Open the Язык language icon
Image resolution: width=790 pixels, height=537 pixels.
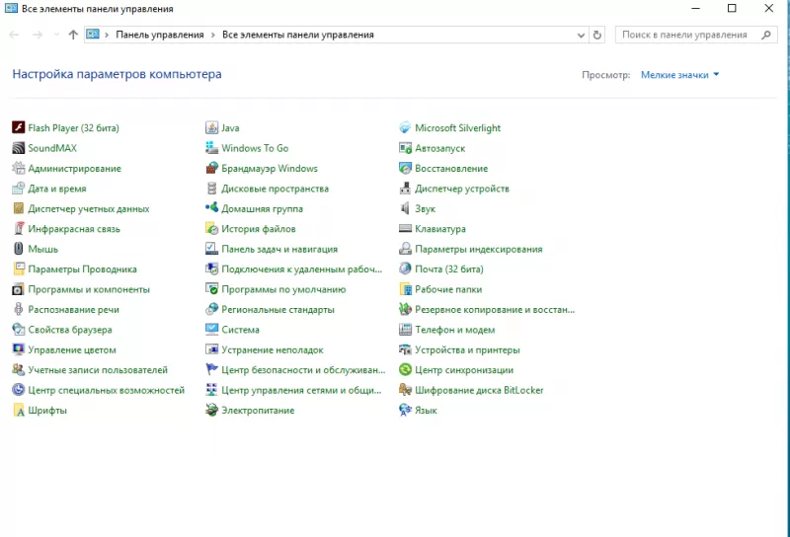pos(405,410)
